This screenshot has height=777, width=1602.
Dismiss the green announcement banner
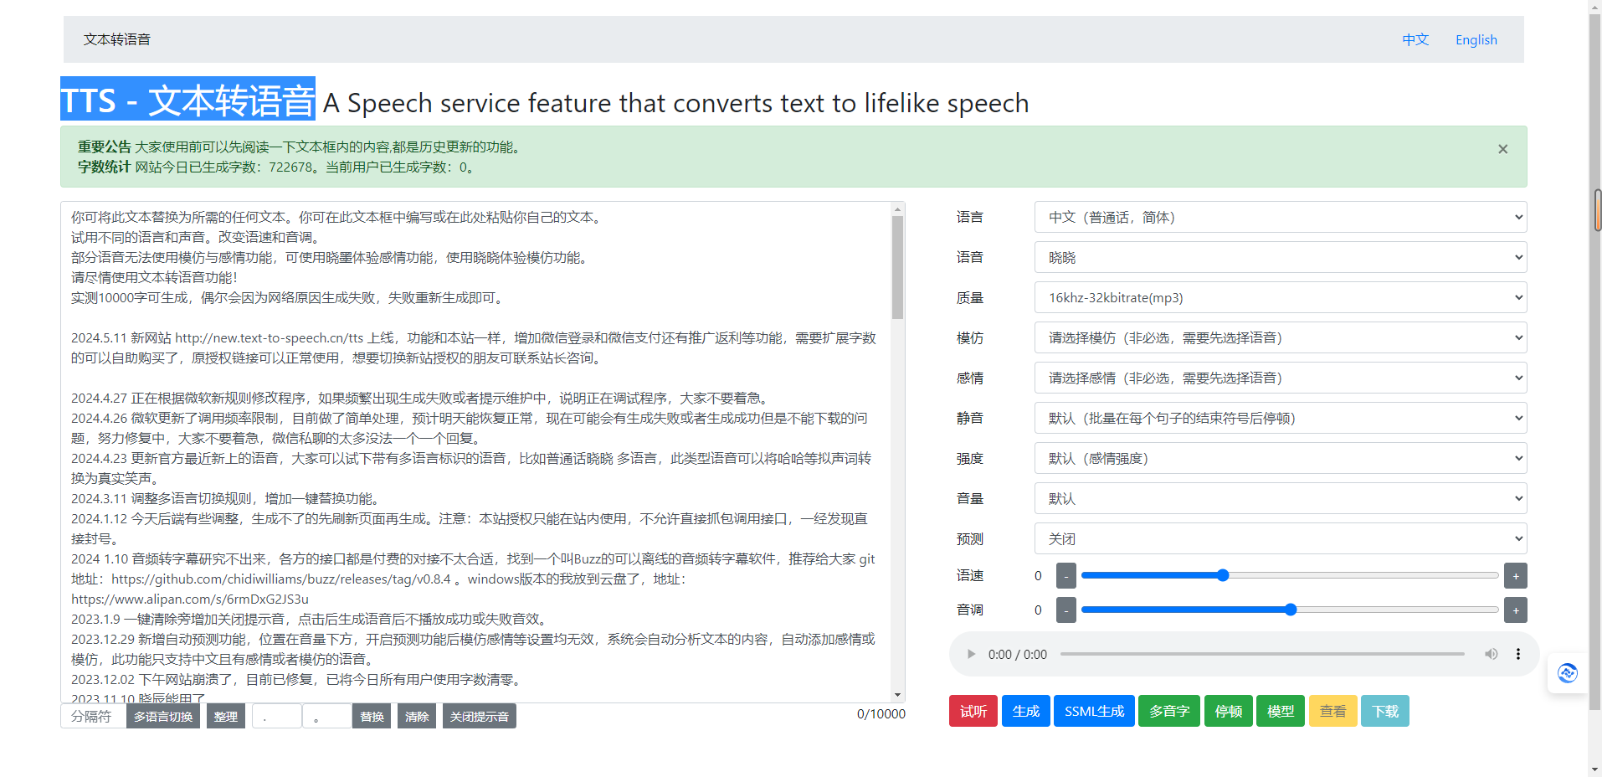pyautogui.click(x=1502, y=149)
